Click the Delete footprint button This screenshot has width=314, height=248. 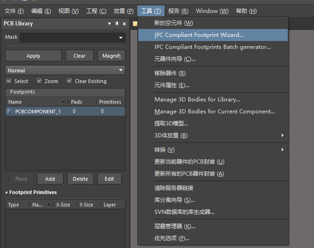tap(80, 179)
